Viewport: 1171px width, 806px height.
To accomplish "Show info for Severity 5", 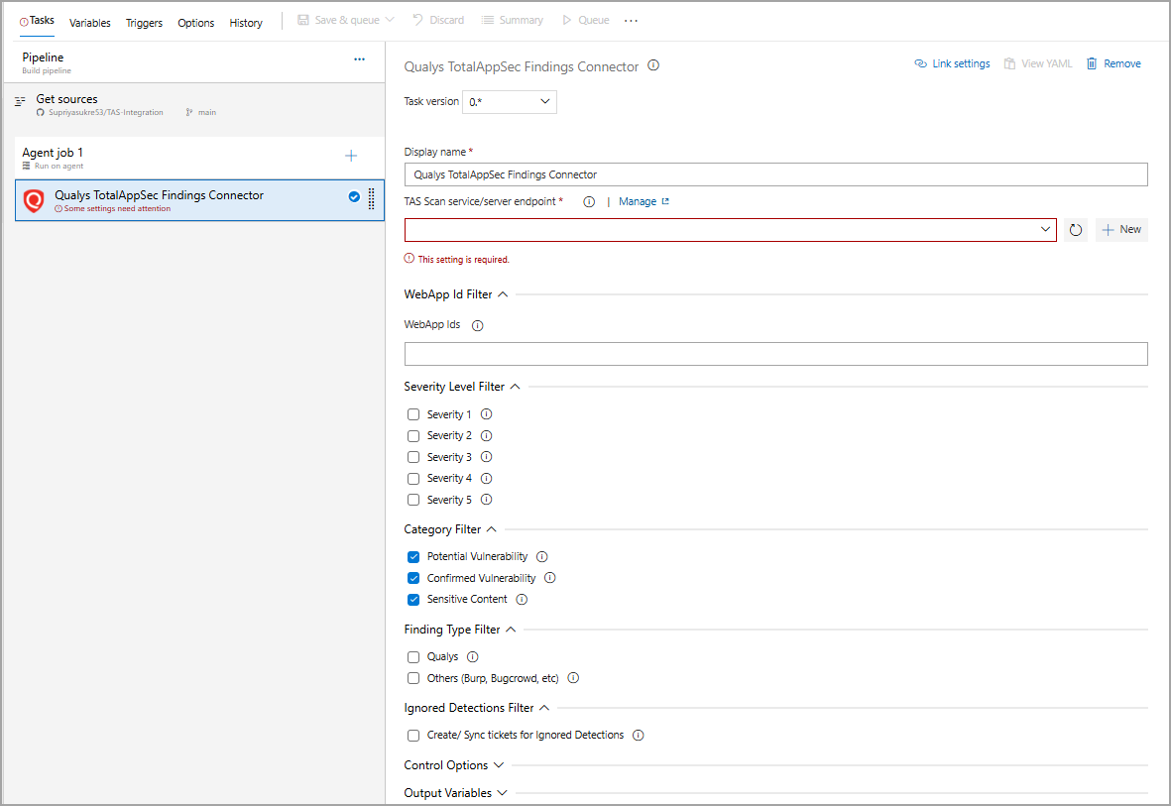I will (486, 499).
